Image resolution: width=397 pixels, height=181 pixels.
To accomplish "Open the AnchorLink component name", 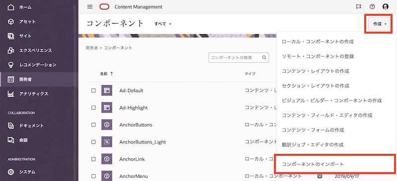I will (132, 159).
